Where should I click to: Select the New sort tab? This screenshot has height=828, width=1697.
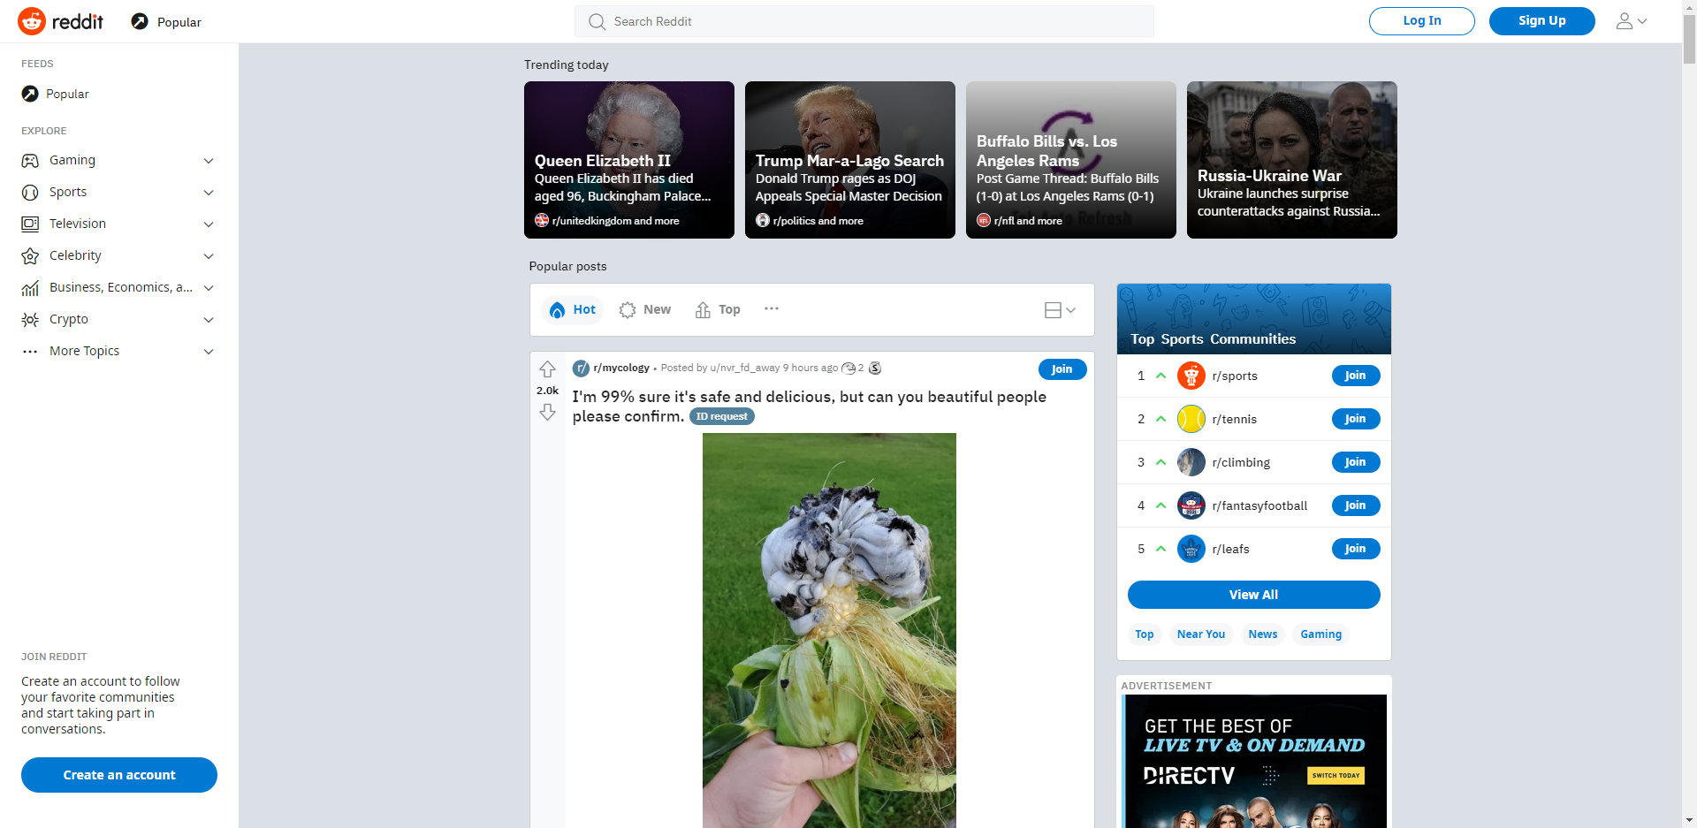(x=645, y=310)
